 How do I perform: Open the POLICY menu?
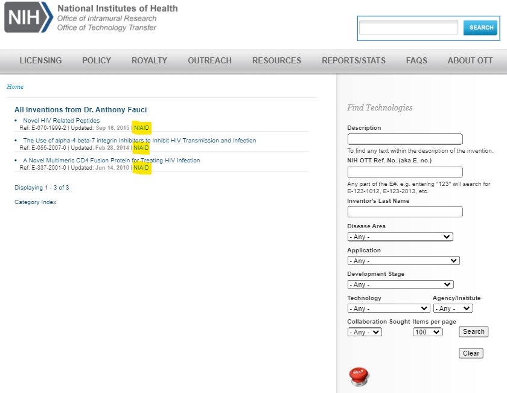coord(97,60)
